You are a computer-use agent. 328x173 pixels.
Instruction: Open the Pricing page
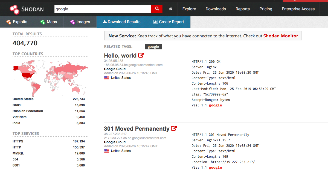[266, 9]
